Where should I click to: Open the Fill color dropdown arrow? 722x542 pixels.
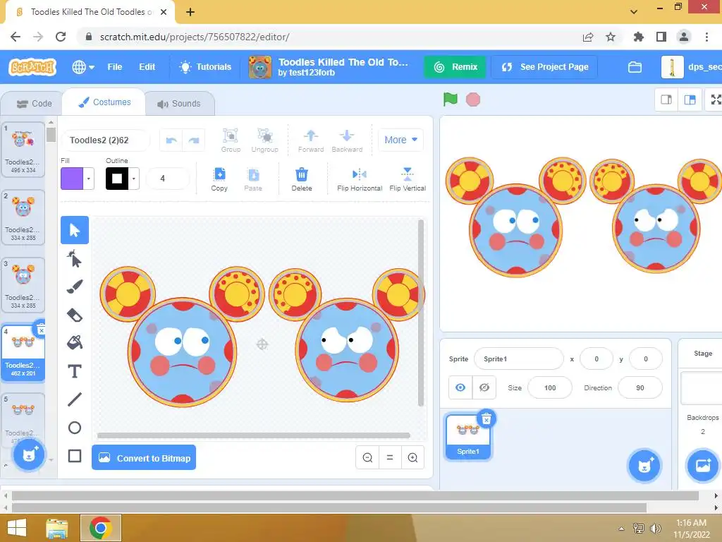(x=88, y=179)
